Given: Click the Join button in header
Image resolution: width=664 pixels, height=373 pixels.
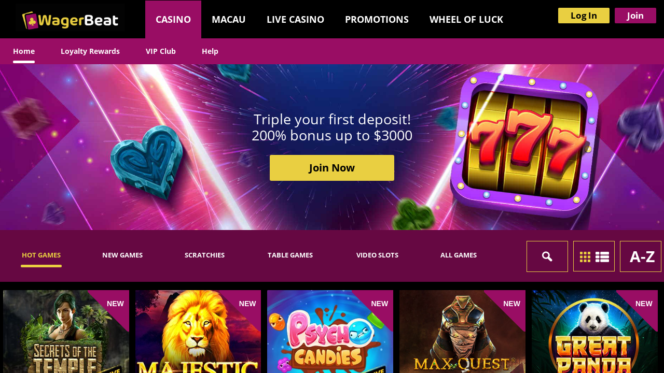Looking at the screenshot, I should [635, 16].
